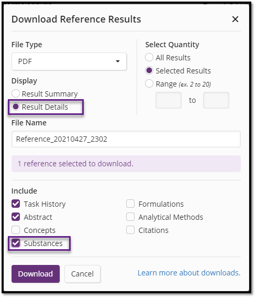Image resolution: width=256 pixels, height=298 pixels.
Task: Open Learn more about downloads link
Action: pos(189,273)
